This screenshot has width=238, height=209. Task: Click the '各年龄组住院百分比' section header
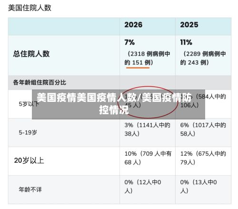(x=40, y=82)
